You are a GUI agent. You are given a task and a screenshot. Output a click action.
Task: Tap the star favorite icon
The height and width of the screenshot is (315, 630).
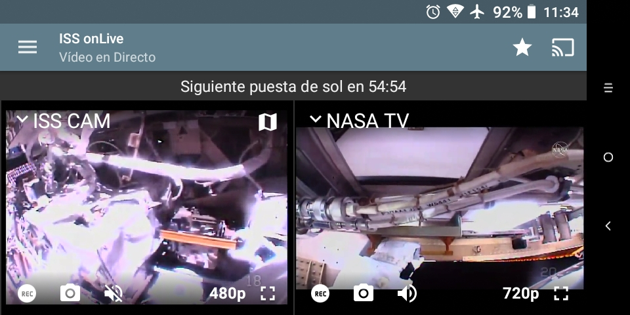click(522, 47)
